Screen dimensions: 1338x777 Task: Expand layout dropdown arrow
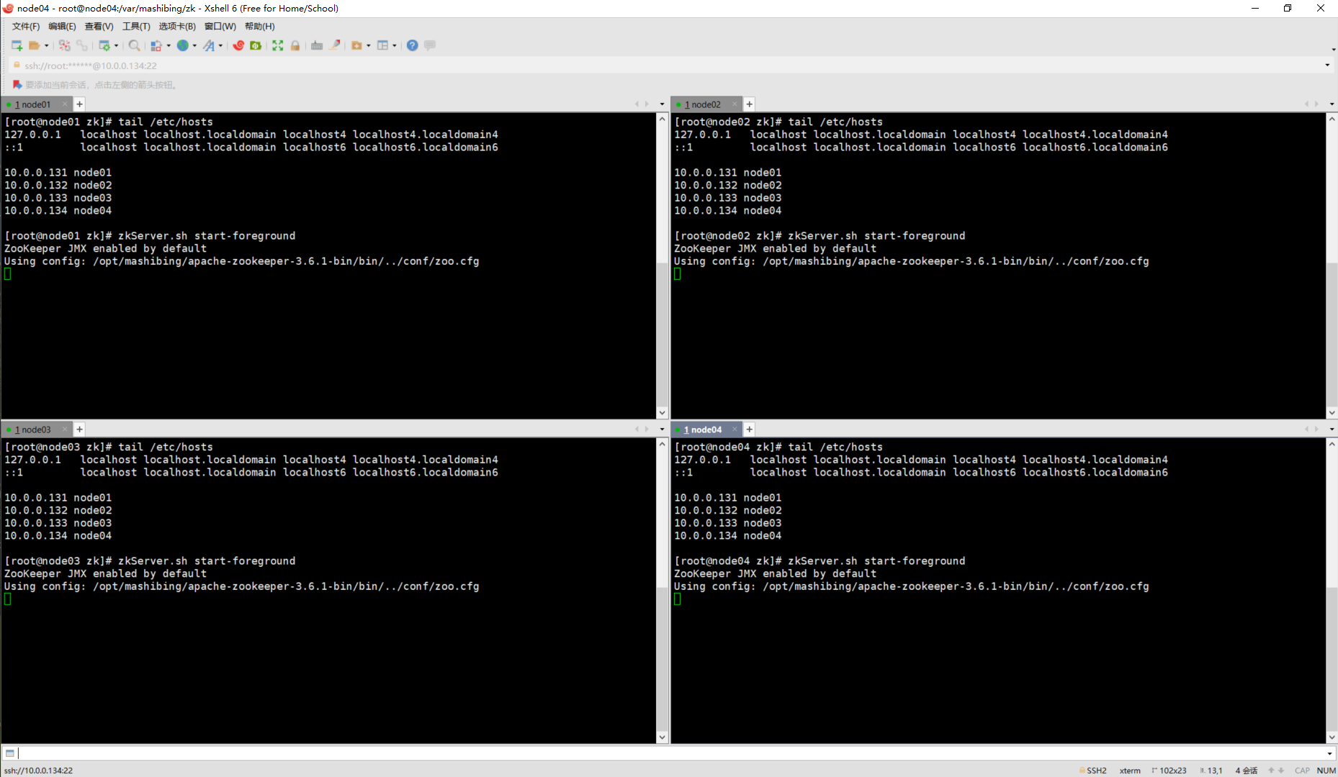coord(395,45)
